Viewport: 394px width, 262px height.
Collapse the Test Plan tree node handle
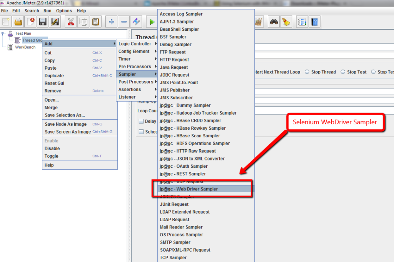(3, 33)
